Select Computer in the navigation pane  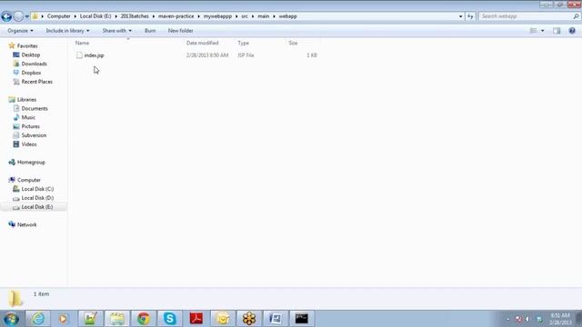pyautogui.click(x=28, y=180)
